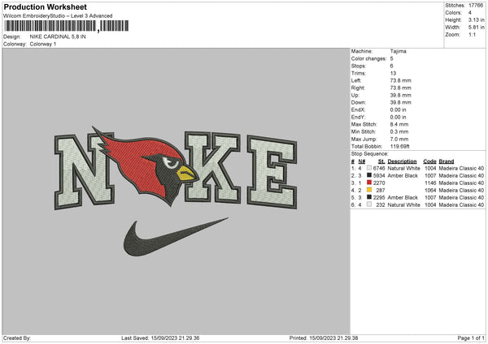Click the 'Down:' value 39.8 mm
The height and width of the screenshot is (344, 488).
click(x=400, y=102)
